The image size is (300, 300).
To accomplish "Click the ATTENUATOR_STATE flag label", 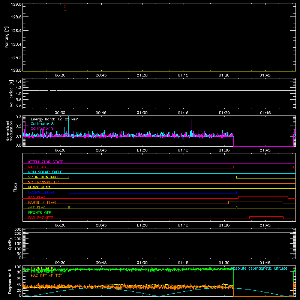I will [x=45, y=162].
